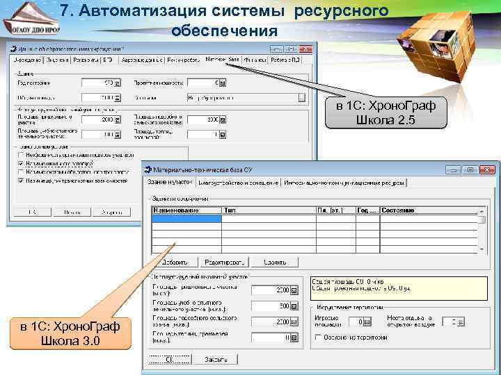Switch to ЕГЭ tab in back window
The width and height of the screenshot is (501, 375).
point(108,60)
